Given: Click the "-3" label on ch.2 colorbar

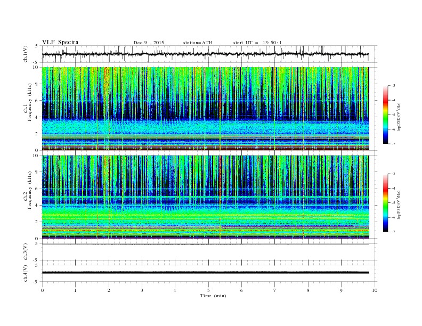Looking at the screenshot, I should [393, 174].
